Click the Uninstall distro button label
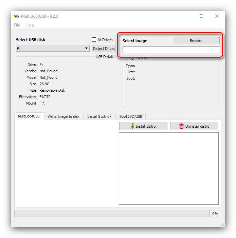Viewport: 236px width, 238px height. point(197,126)
